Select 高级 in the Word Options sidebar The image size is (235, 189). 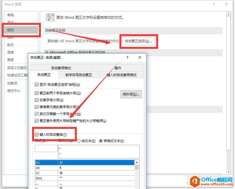click(x=11, y=60)
